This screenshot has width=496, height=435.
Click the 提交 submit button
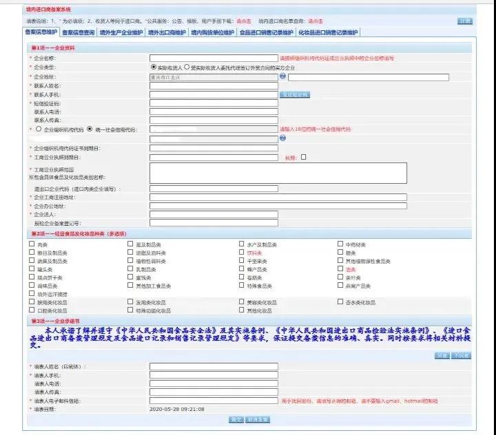click(x=236, y=418)
